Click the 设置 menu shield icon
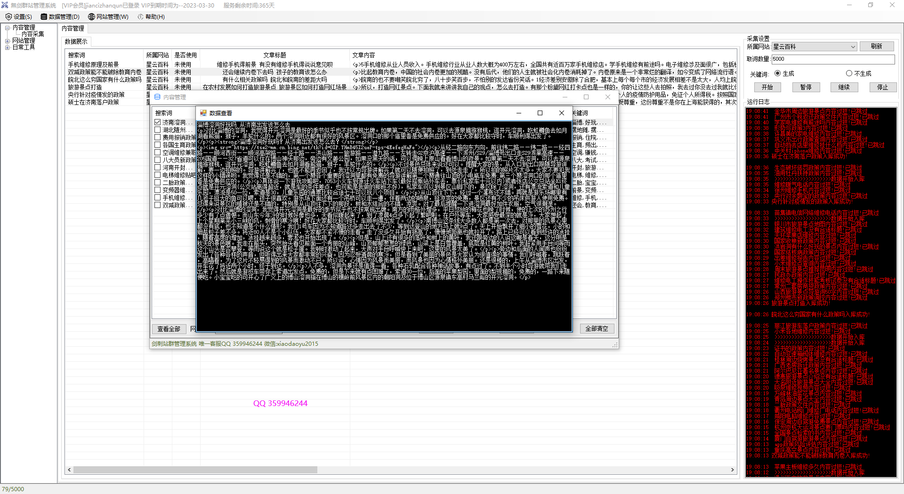This screenshot has width=904, height=494. (x=8, y=16)
